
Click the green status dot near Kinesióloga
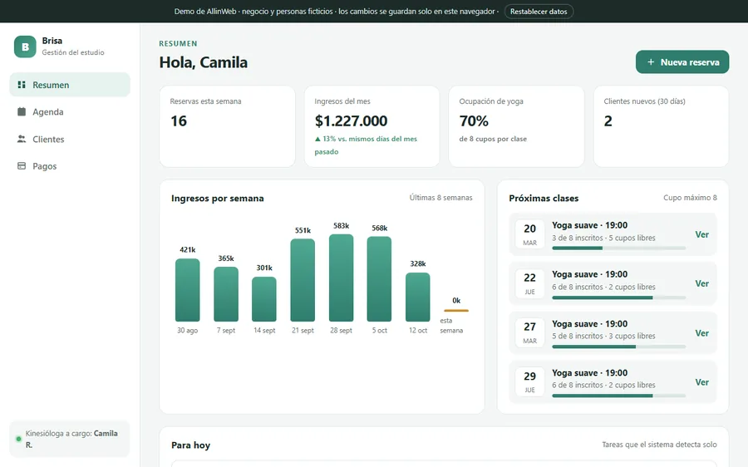point(18,439)
